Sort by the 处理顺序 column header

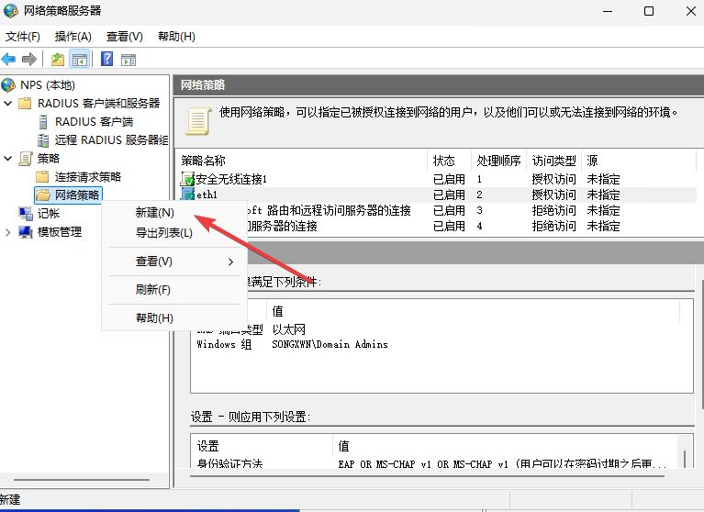point(498,160)
